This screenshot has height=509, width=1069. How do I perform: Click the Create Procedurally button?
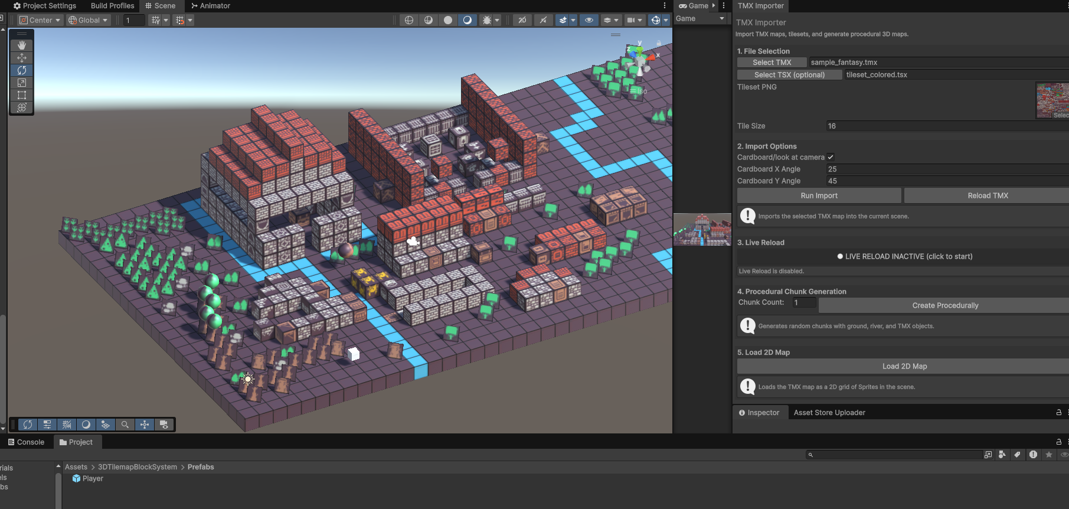point(944,305)
